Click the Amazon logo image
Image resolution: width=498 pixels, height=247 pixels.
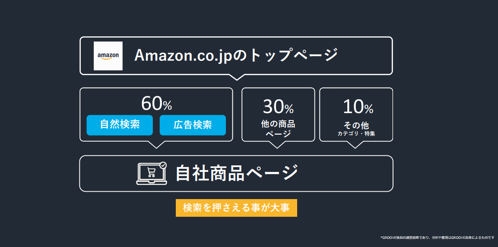108,56
